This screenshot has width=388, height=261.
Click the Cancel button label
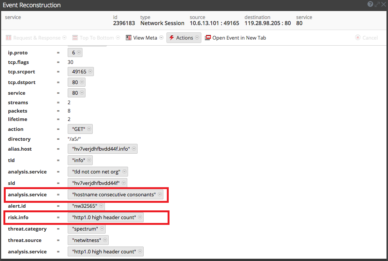point(370,38)
